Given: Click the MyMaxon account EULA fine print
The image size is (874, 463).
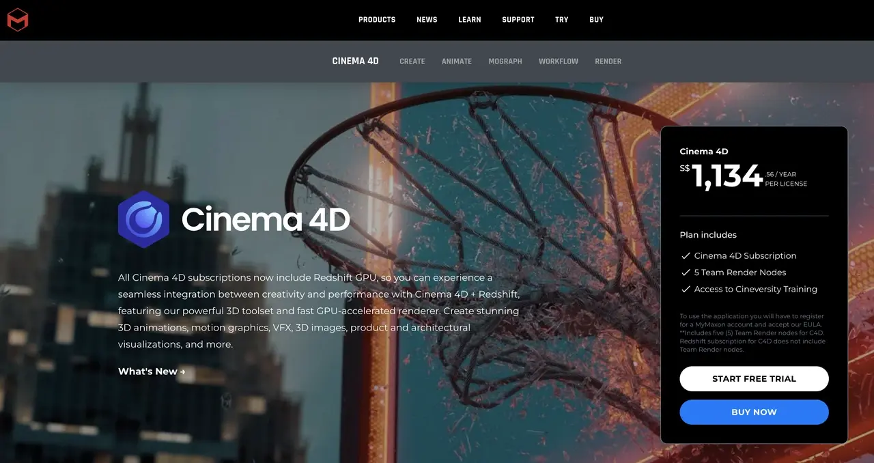Looking at the screenshot, I should [752, 333].
